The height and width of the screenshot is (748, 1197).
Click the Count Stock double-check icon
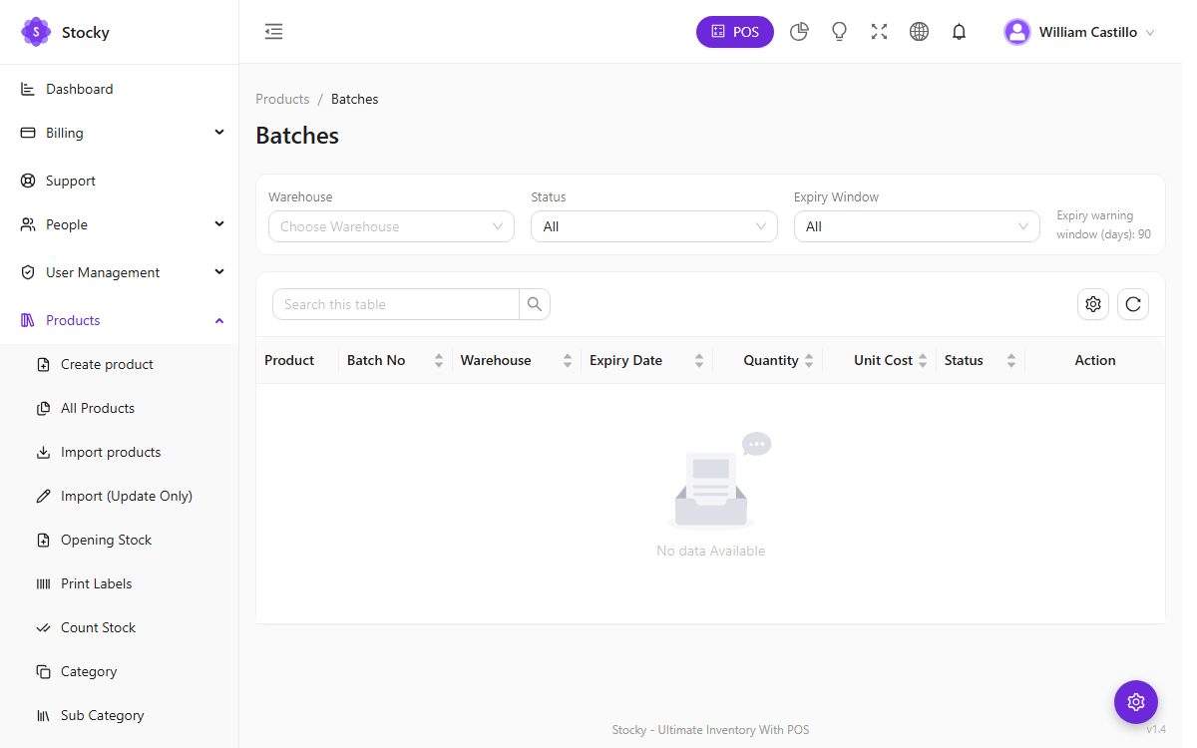pyautogui.click(x=43, y=627)
